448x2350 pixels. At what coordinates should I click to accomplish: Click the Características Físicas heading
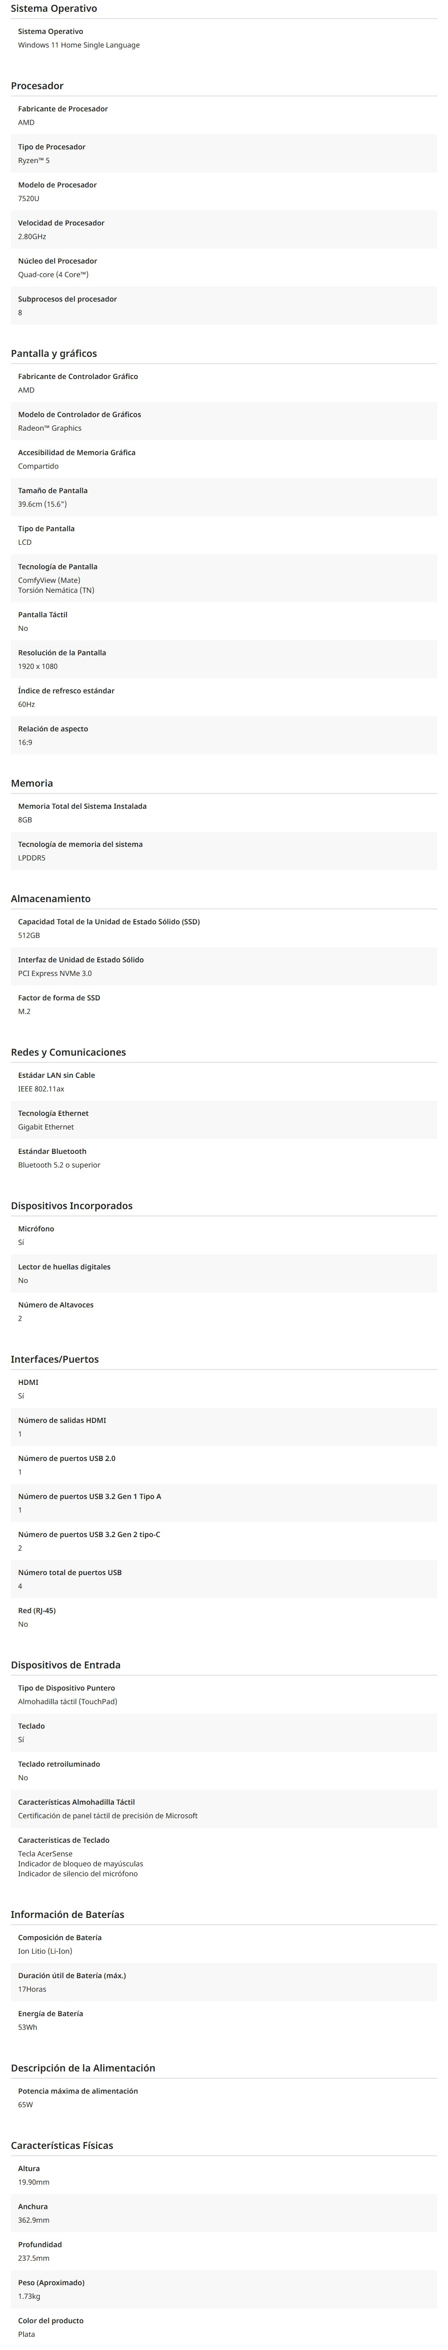pos(62,2145)
